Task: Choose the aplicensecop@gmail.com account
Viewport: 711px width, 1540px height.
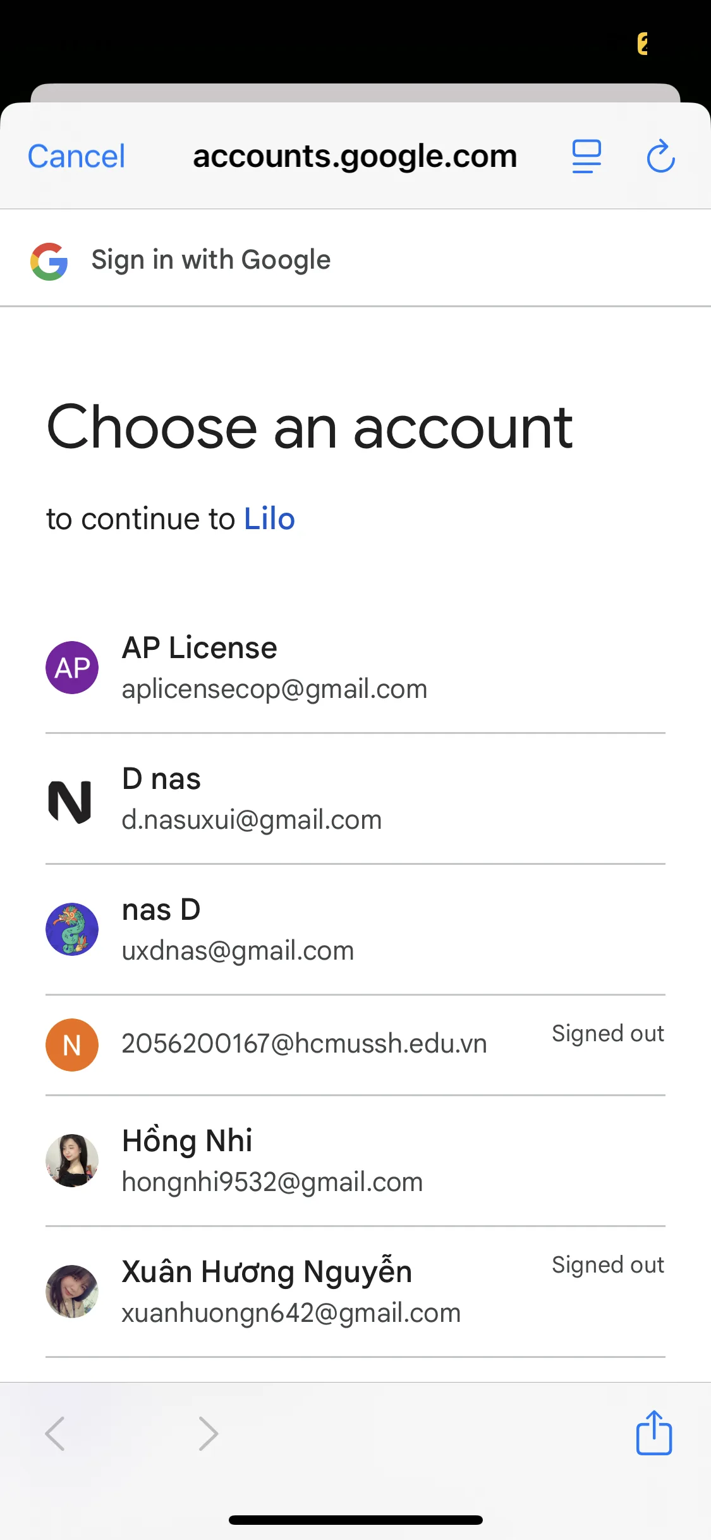Action: 274,689
